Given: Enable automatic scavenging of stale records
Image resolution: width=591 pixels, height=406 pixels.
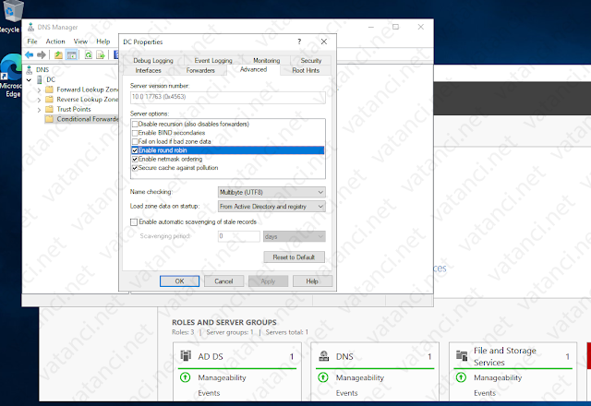Looking at the screenshot, I should coord(134,222).
